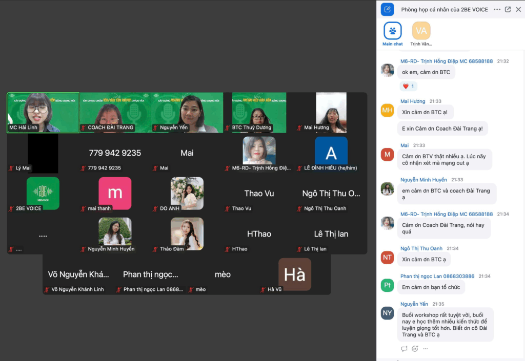525x361 pixels.
Task: Click sender name Nguyễn Yến in chat
Action: coord(414,304)
